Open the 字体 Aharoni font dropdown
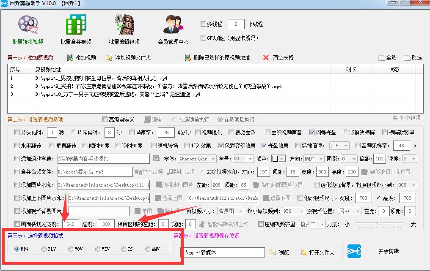Screen dimensions: 430x271 pos(198,159)
